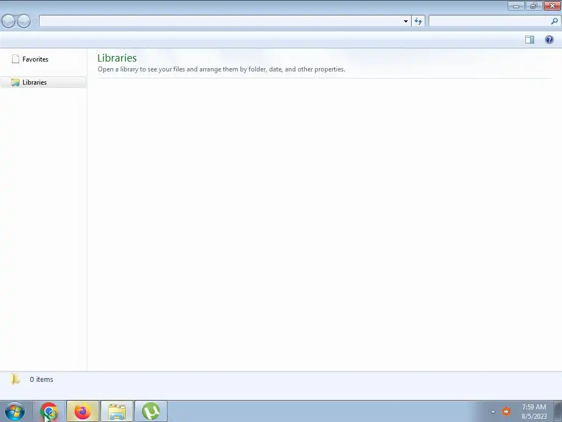
Task: Select Favorites in the navigation pane
Action: pos(35,59)
